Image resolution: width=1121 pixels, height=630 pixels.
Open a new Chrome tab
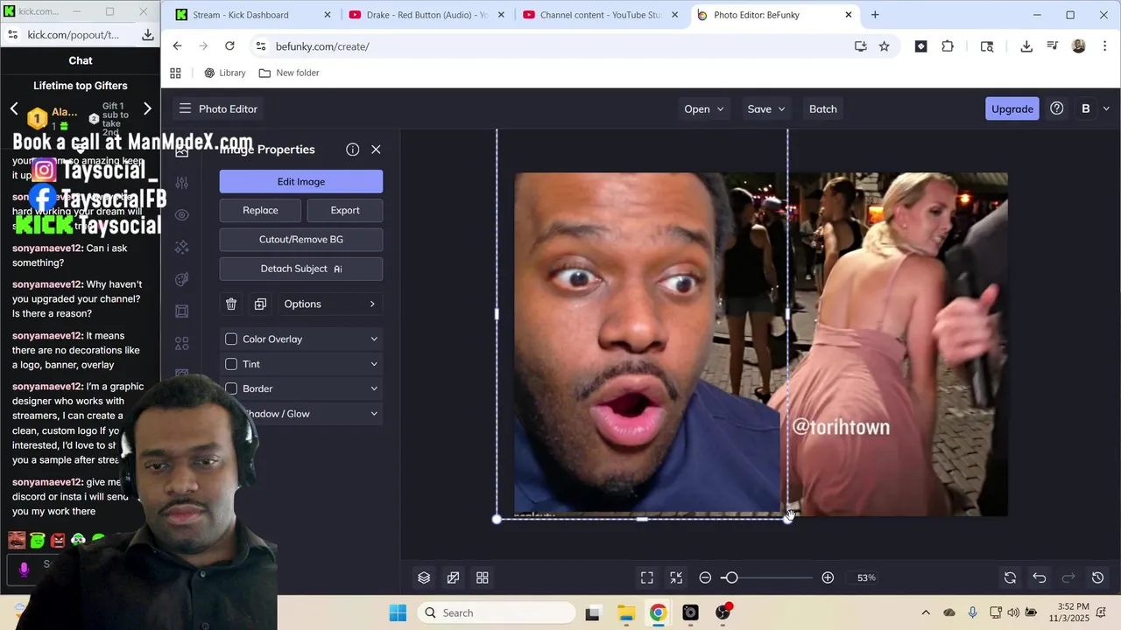(875, 15)
